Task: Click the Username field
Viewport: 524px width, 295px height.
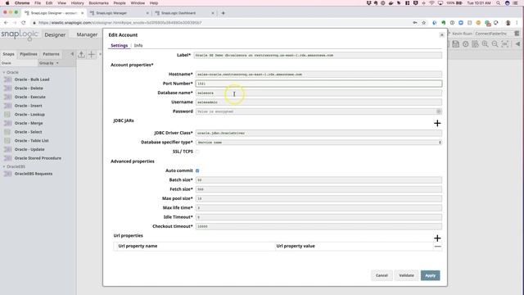Action: pos(318,102)
